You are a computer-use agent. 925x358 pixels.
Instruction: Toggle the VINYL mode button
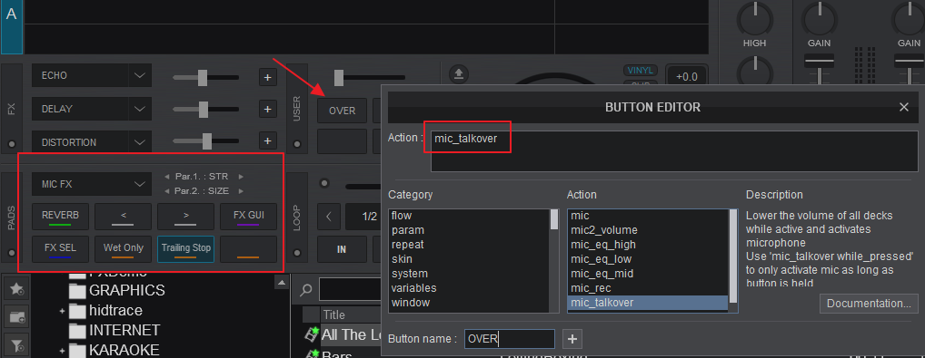[x=640, y=70]
